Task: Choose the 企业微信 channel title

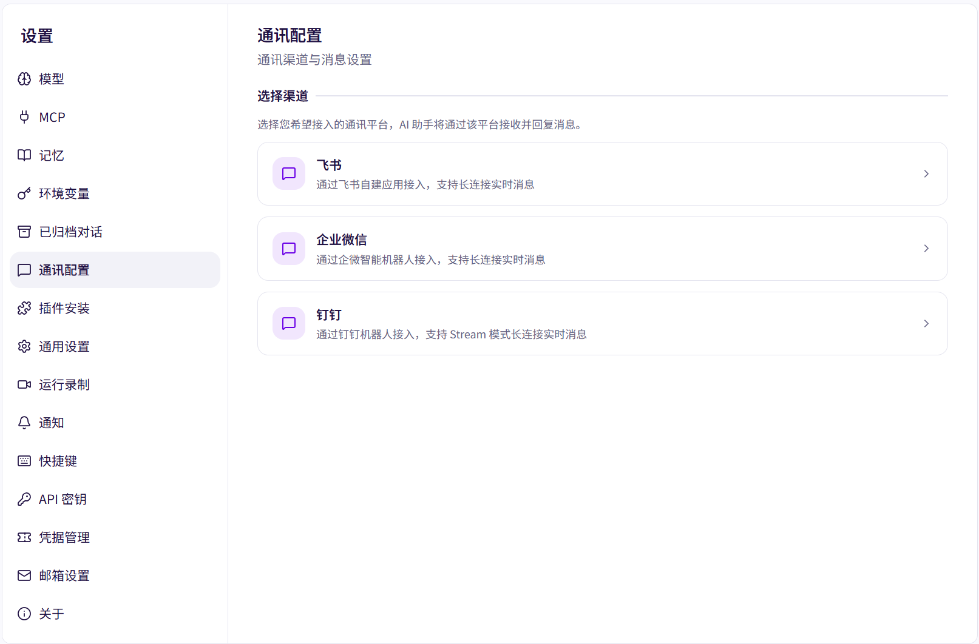Action: 342,240
